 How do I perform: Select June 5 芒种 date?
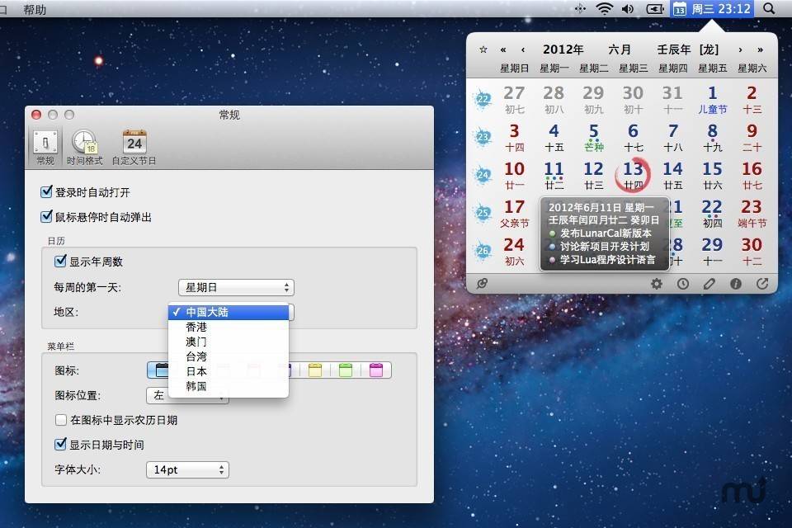tap(593, 138)
